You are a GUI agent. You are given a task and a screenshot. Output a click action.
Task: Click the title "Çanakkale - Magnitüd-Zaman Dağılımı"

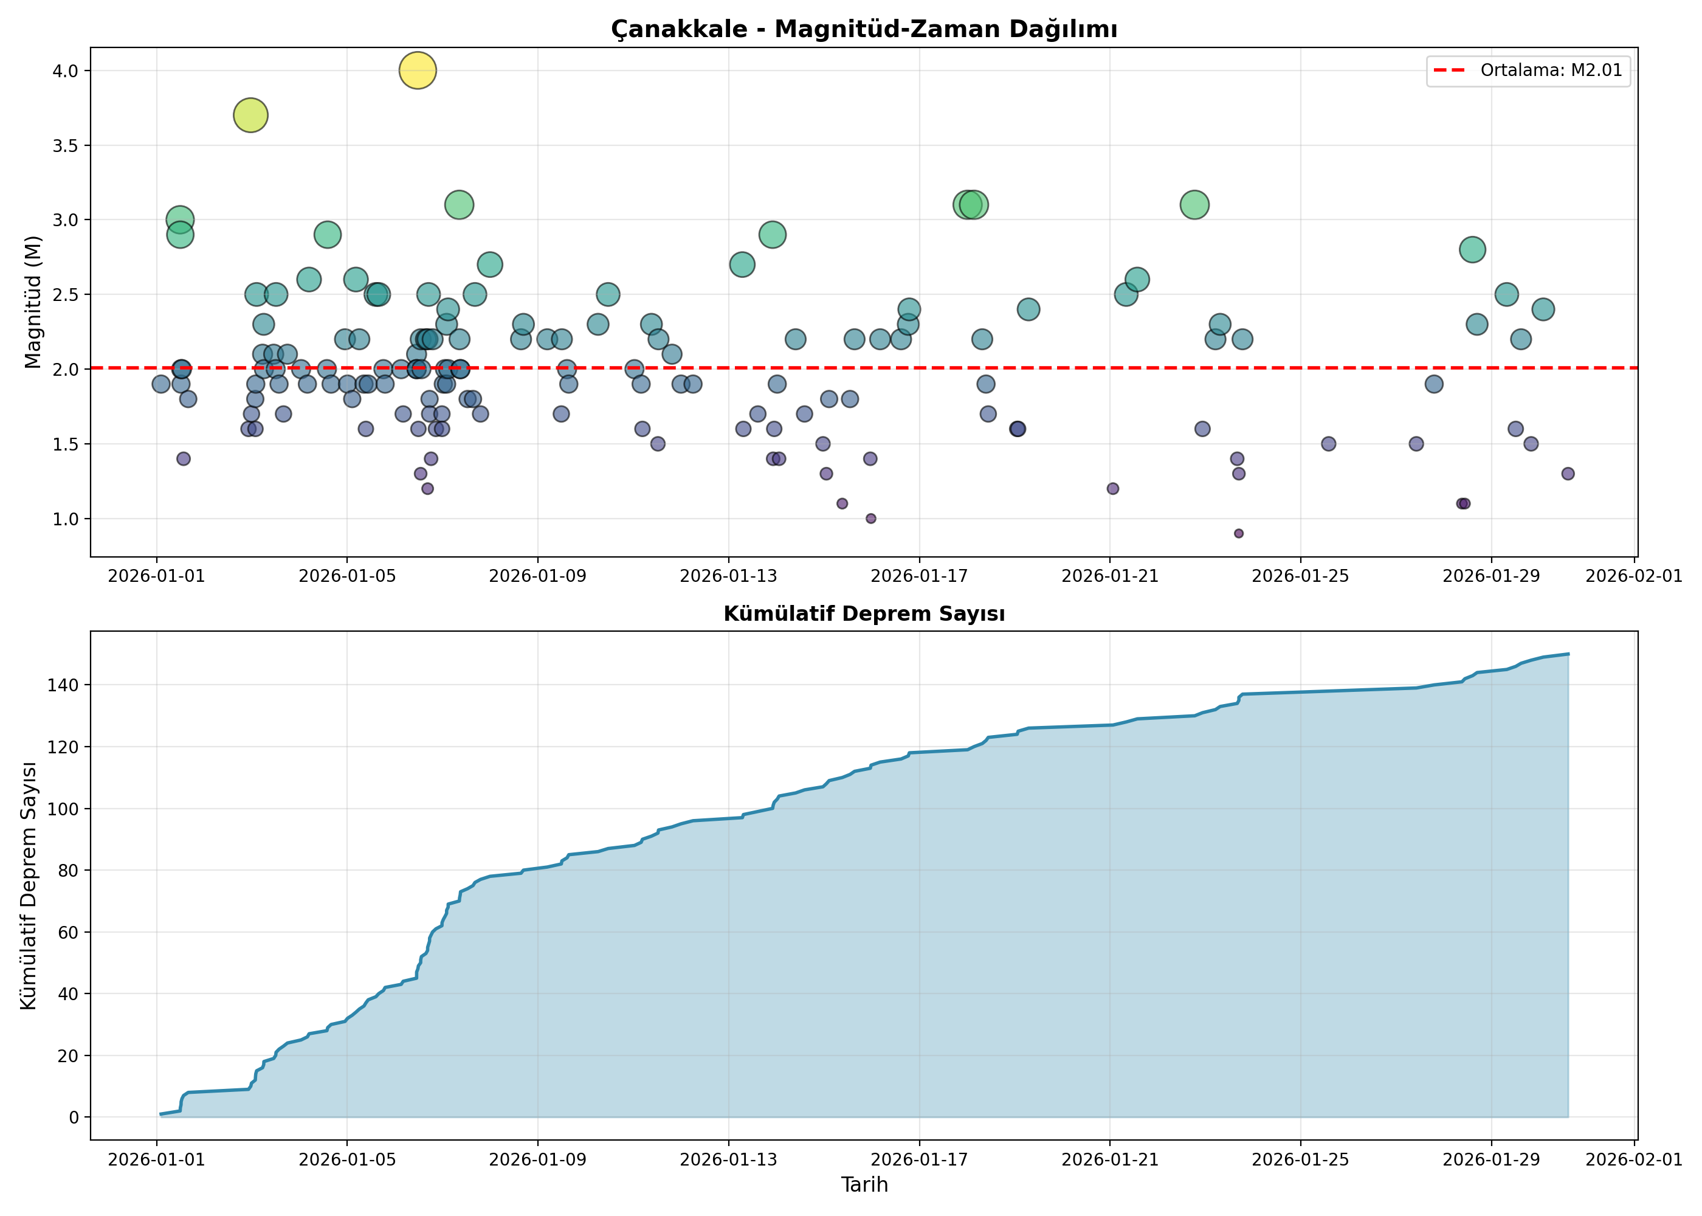tap(864, 29)
